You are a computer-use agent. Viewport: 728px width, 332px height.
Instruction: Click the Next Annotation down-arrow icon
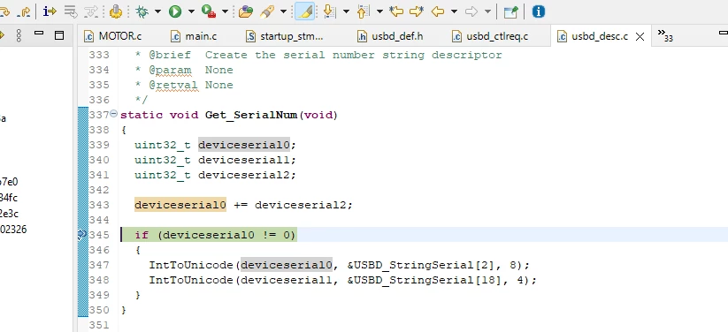click(329, 11)
